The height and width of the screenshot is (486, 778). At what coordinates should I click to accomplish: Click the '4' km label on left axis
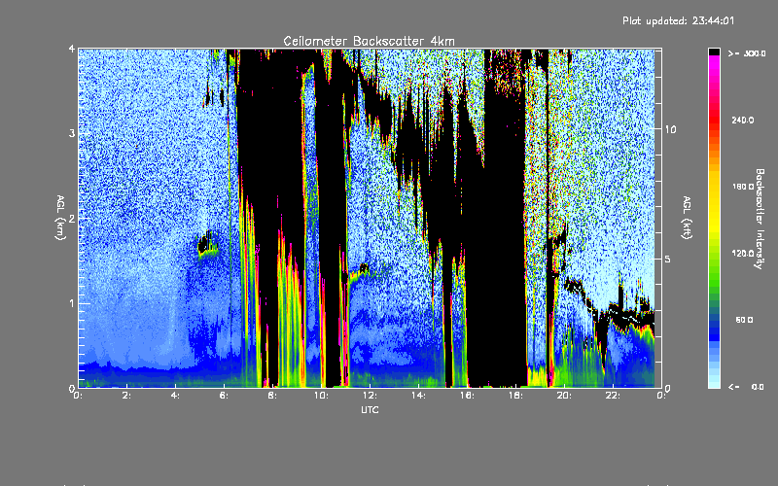(x=72, y=49)
